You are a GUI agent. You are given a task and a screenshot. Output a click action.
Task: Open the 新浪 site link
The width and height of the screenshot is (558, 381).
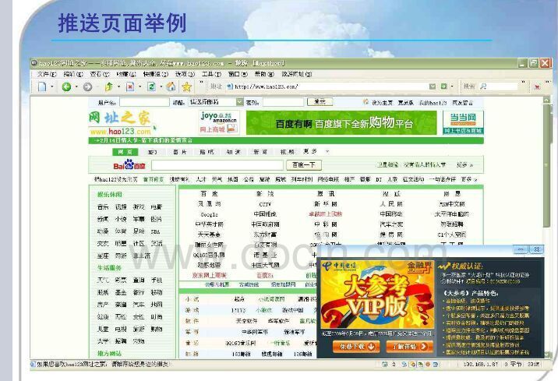[265, 193]
